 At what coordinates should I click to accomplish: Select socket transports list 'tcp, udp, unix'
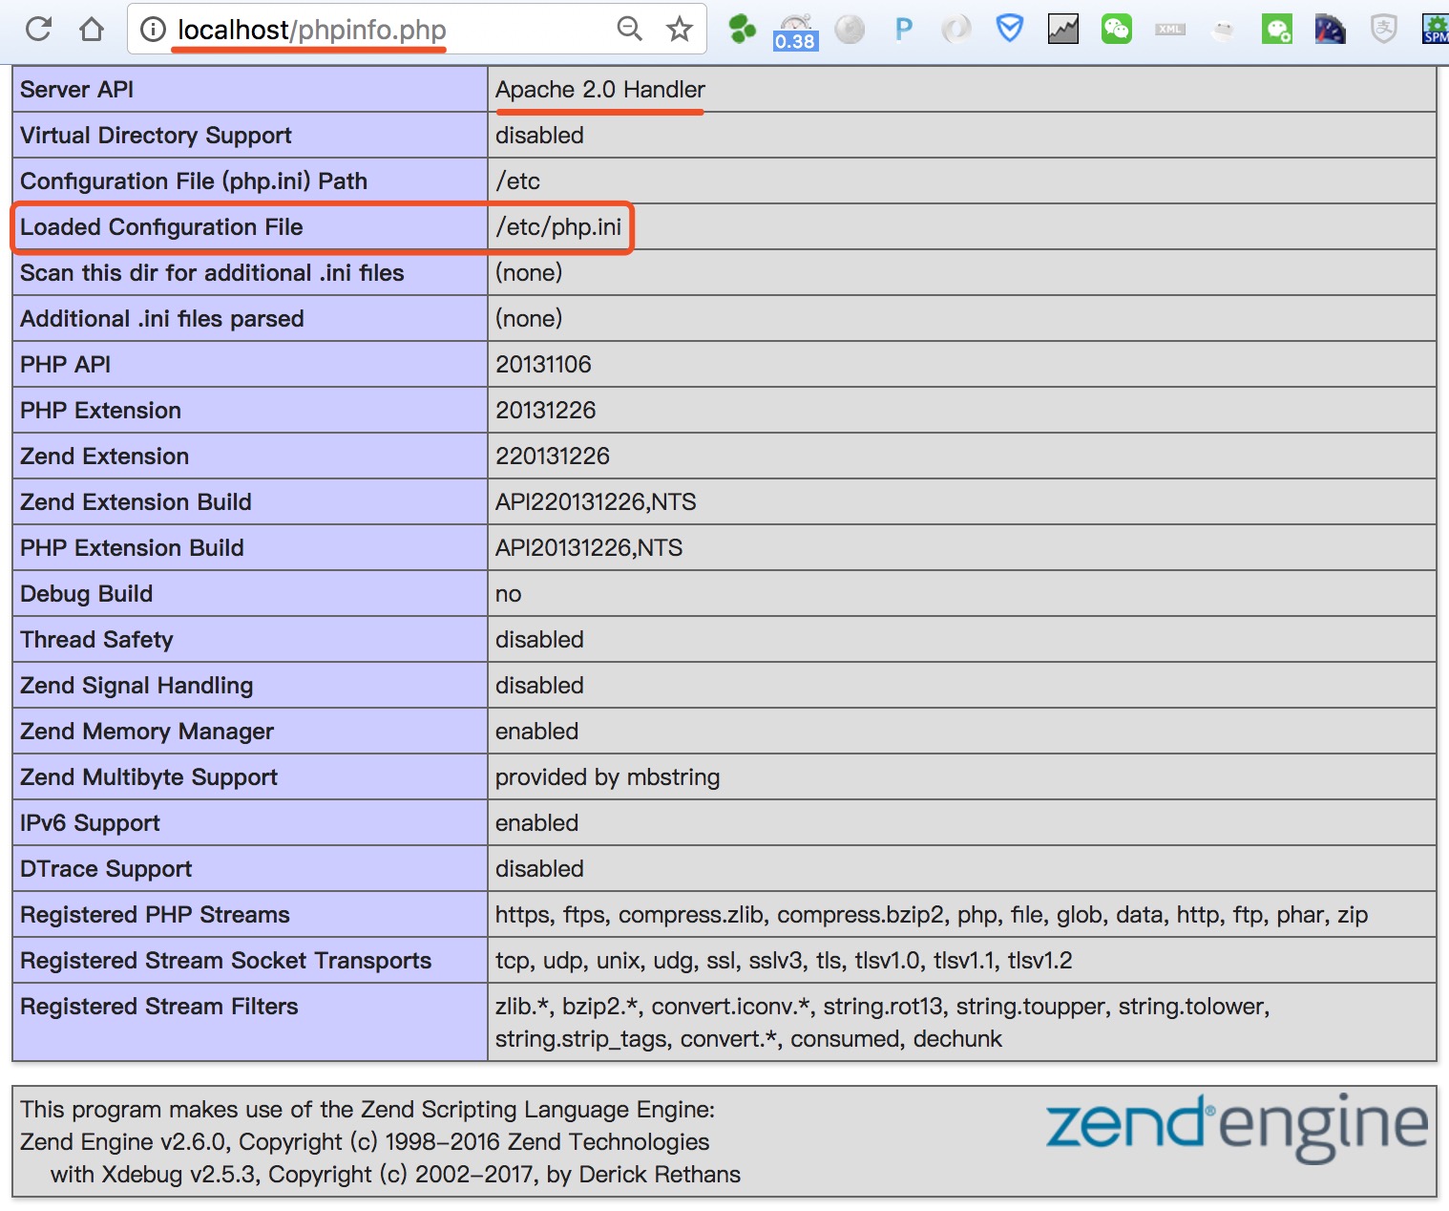pyautogui.click(x=784, y=961)
